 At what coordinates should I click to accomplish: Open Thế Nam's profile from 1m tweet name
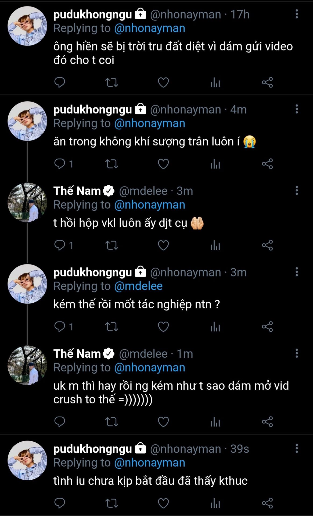click(77, 354)
